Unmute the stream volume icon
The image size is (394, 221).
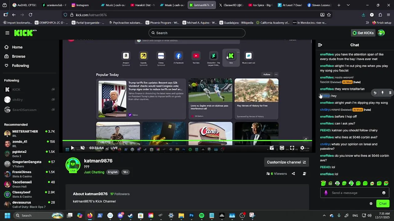pyautogui.click(x=82, y=148)
